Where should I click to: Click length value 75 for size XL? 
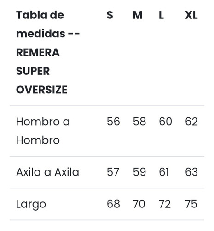pyautogui.click(x=191, y=204)
